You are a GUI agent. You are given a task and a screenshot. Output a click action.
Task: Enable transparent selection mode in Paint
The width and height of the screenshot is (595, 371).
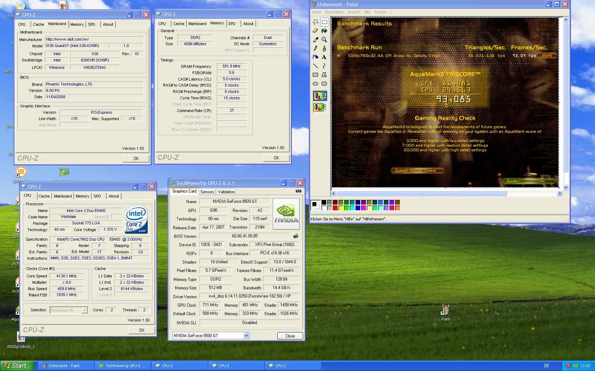[320, 107]
